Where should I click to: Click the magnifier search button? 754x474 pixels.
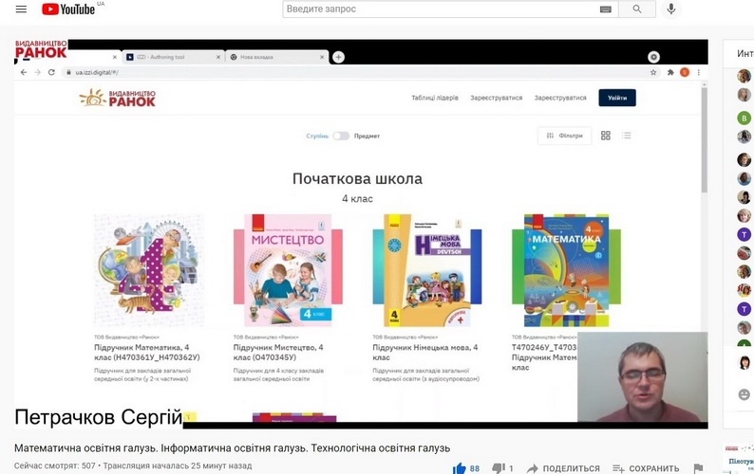(x=637, y=9)
